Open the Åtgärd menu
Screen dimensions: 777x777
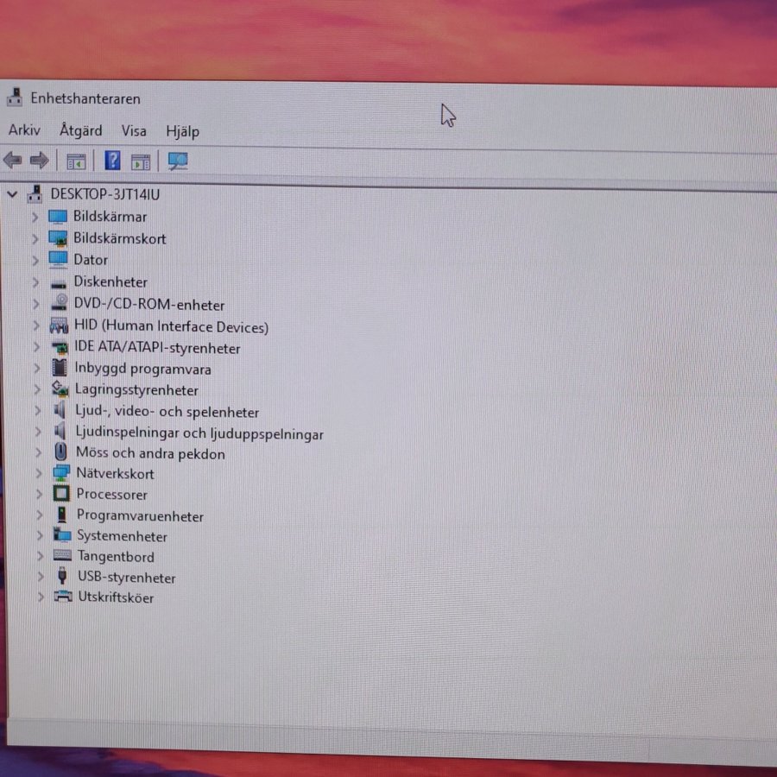pos(80,131)
